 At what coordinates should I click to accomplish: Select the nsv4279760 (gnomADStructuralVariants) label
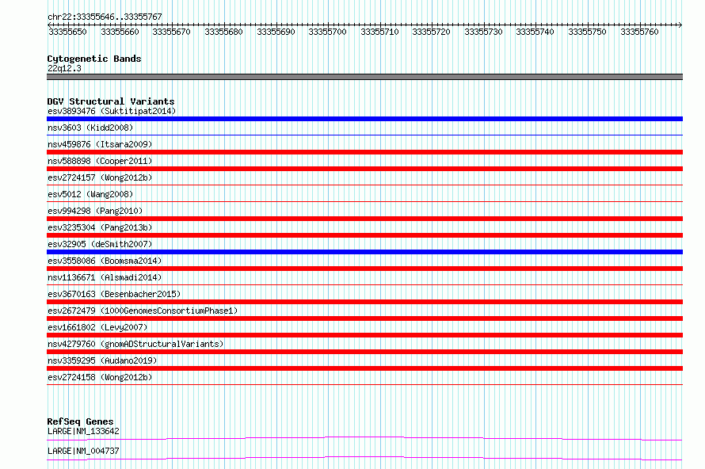click(x=135, y=344)
